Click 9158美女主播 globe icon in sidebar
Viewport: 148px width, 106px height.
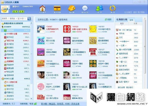point(5,34)
